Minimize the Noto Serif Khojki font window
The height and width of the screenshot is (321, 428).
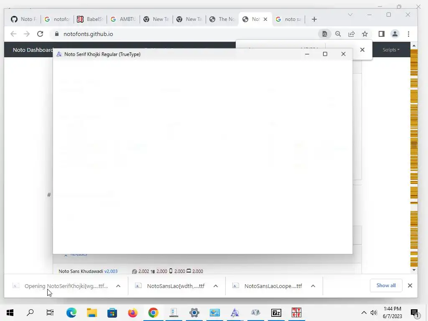(307, 54)
